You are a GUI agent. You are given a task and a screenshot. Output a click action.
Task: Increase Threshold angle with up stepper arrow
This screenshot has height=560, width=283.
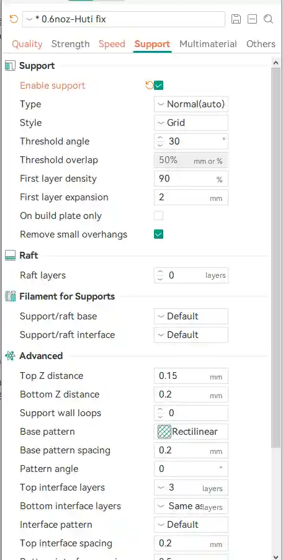pos(160,138)
